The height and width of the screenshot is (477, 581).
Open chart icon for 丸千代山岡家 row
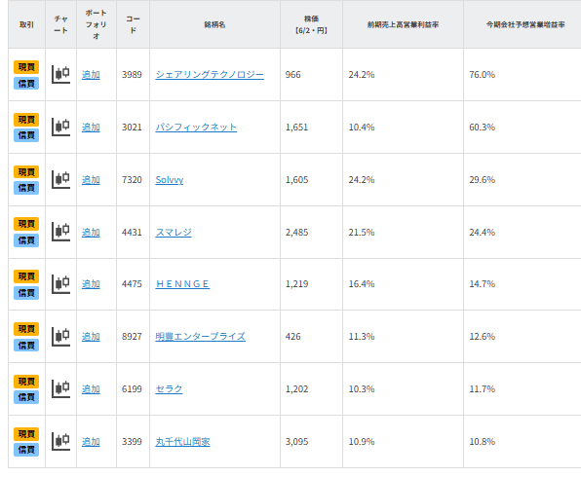click(60, 442)
